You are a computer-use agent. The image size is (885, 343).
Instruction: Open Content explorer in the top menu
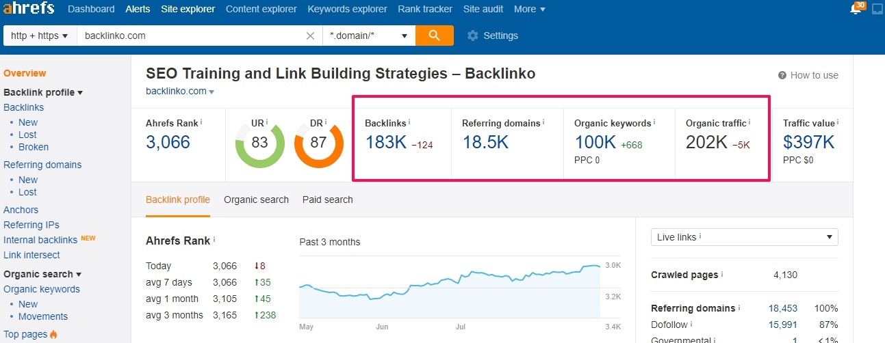(261, 9)
